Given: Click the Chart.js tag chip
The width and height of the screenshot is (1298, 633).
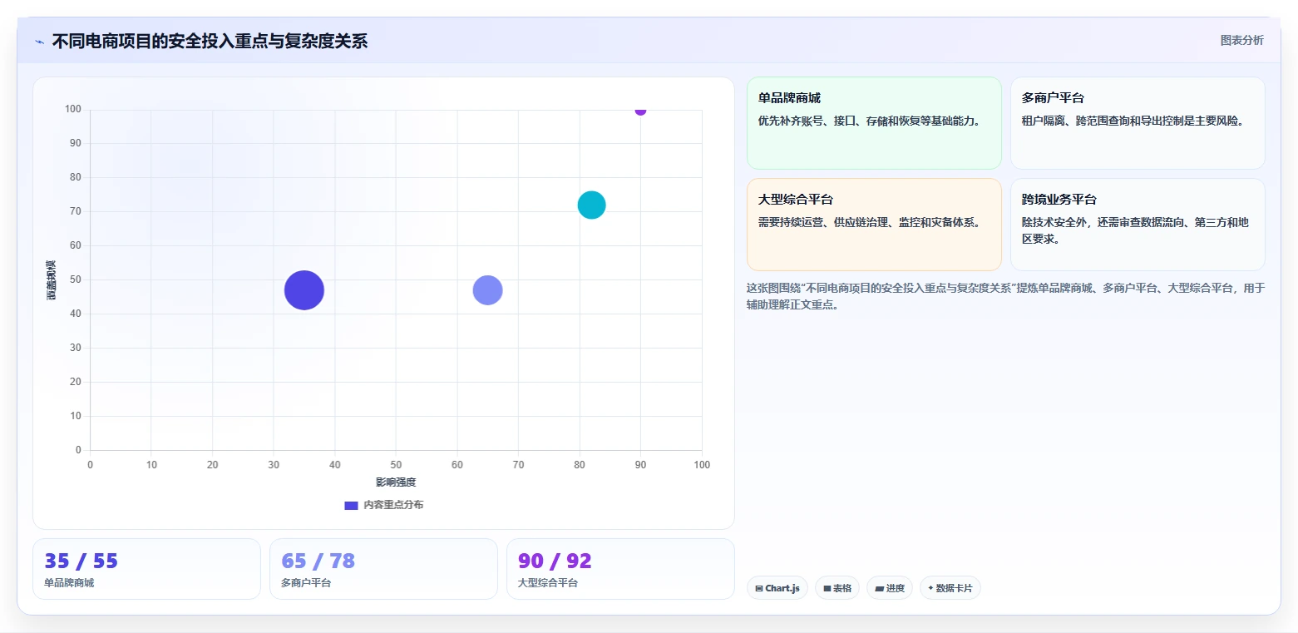Looking at the screenshot, I should click(x=777, y=588).
